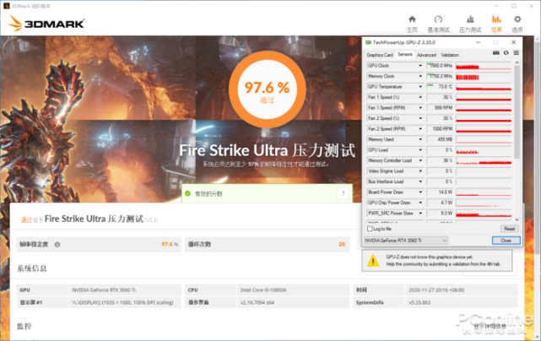Viewport: 541px width, 341px height.
Task: Click the yellow warning icon in GPU-Z notice
Action: coord(373,261)
